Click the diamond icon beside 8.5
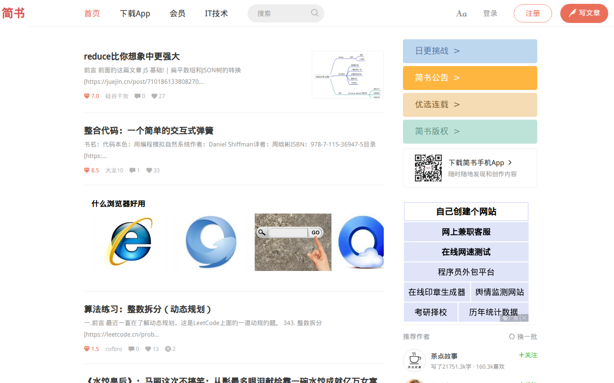This screenshot has height=383, width=614. (x=87, y=170)
